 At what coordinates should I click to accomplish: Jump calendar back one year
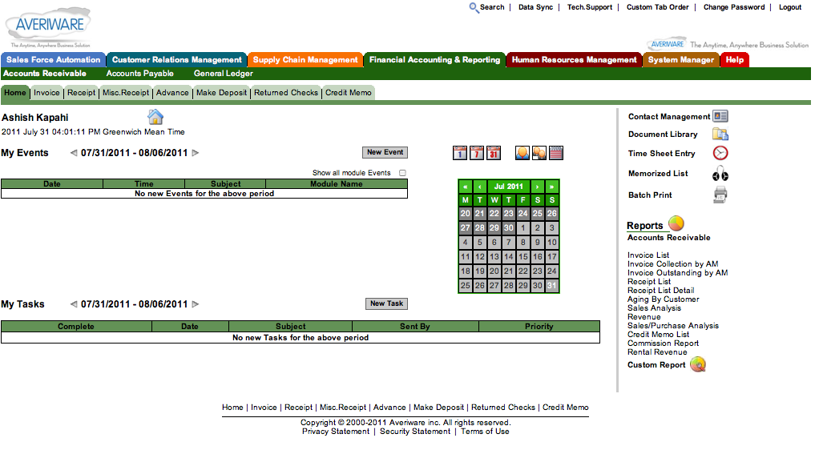465,187
